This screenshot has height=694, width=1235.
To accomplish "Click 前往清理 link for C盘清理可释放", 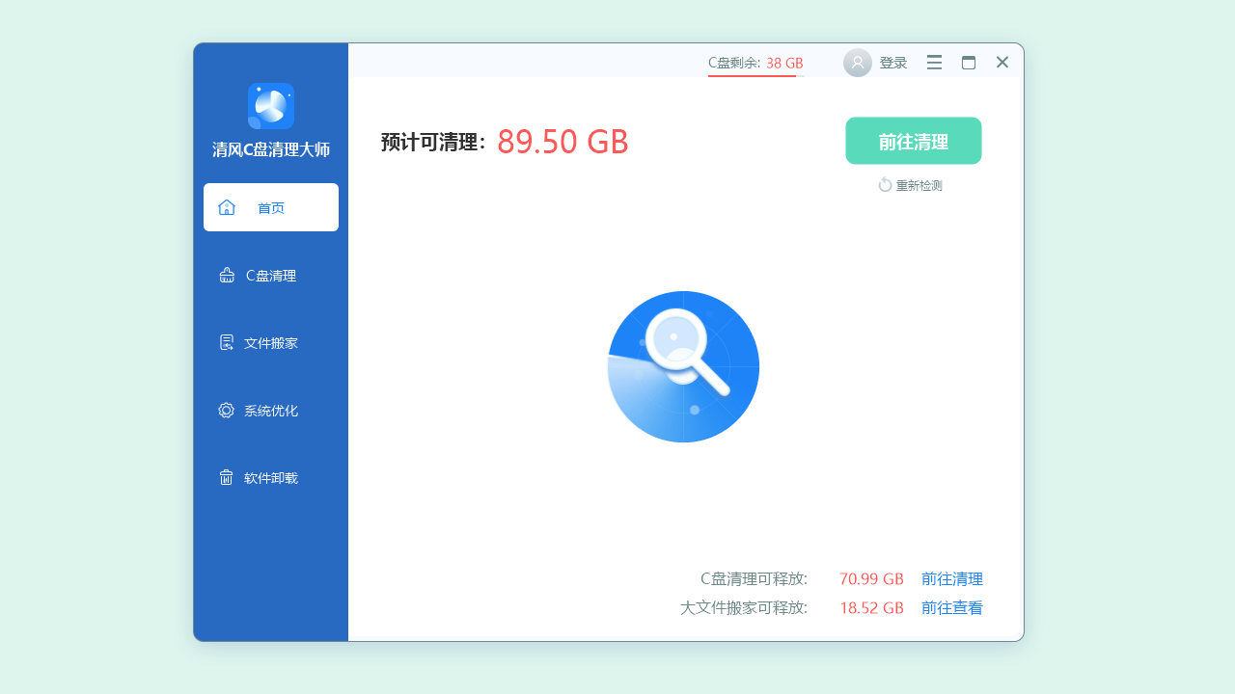I will point(952,578).
